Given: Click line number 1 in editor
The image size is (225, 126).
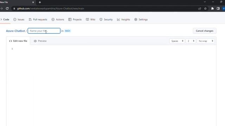Looking at the screenshot, I should (x=12, y=49).
